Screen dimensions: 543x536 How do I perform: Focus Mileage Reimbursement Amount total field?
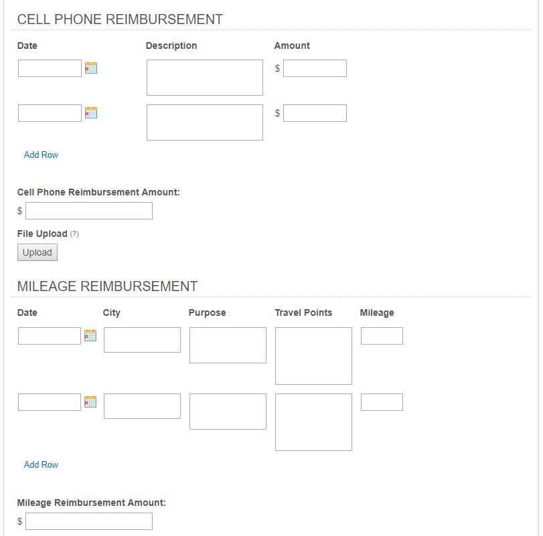click(89, 521)
